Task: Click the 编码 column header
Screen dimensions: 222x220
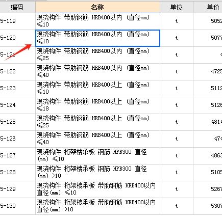Action: click(17, 7)
